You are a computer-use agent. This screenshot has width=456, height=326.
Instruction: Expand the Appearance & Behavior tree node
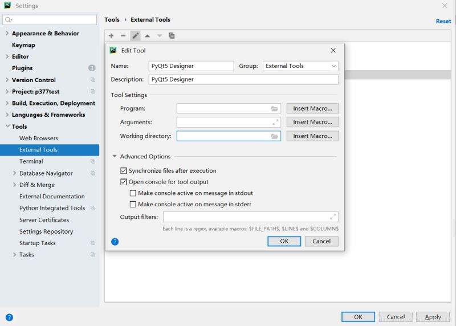7,34
